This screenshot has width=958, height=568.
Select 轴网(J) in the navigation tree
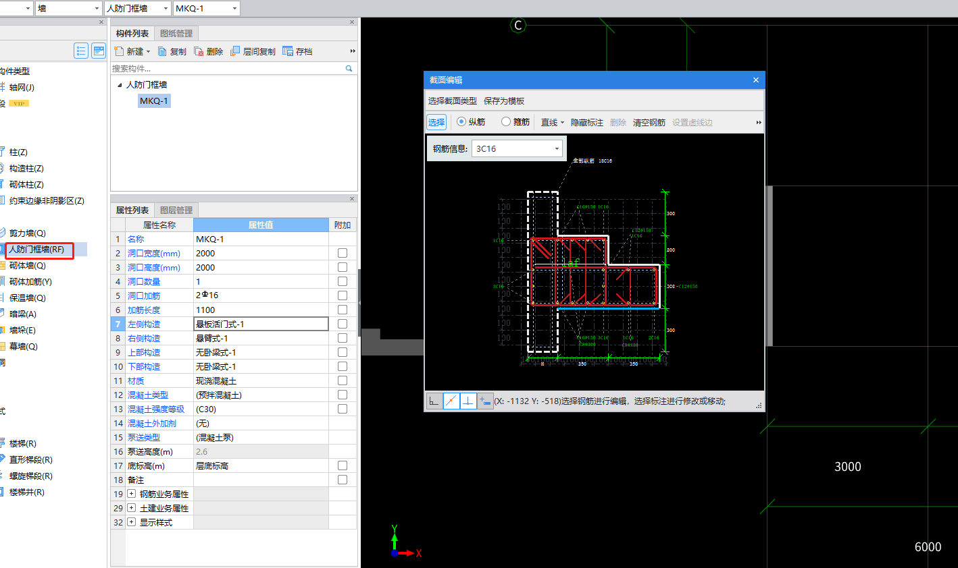pyautogui.click(x=22, y=87)
